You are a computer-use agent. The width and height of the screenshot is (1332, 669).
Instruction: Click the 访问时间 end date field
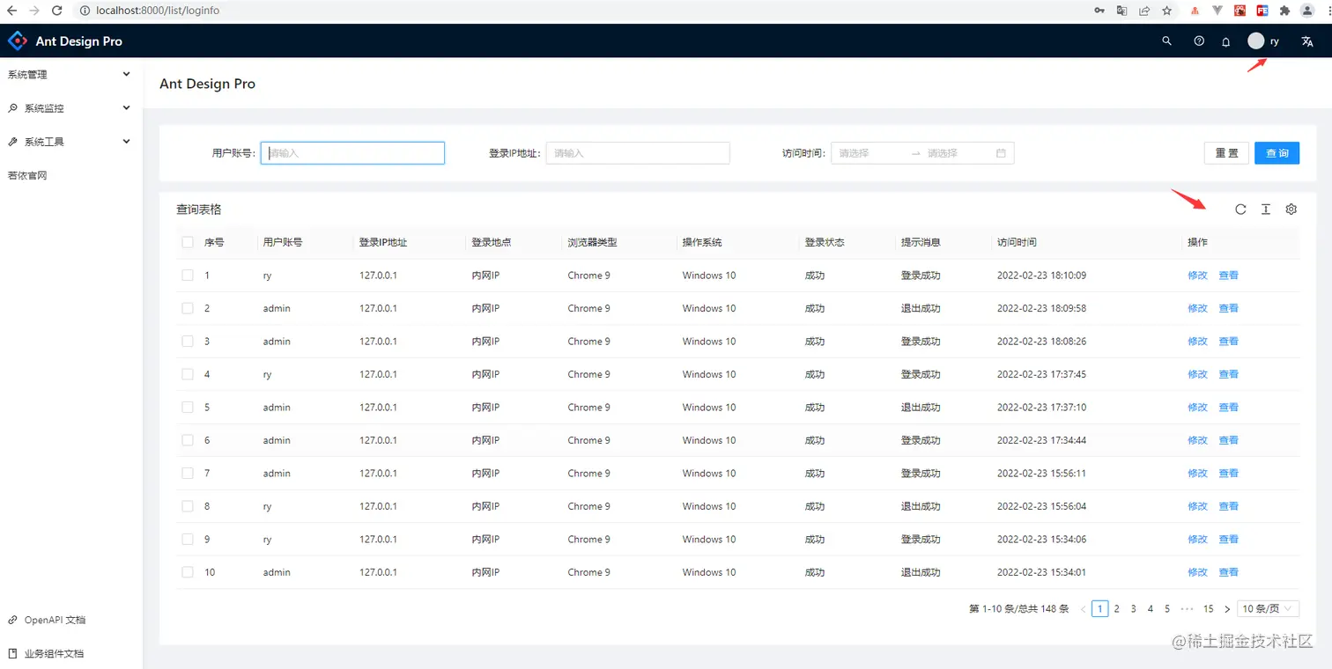(x=958, y=153)
